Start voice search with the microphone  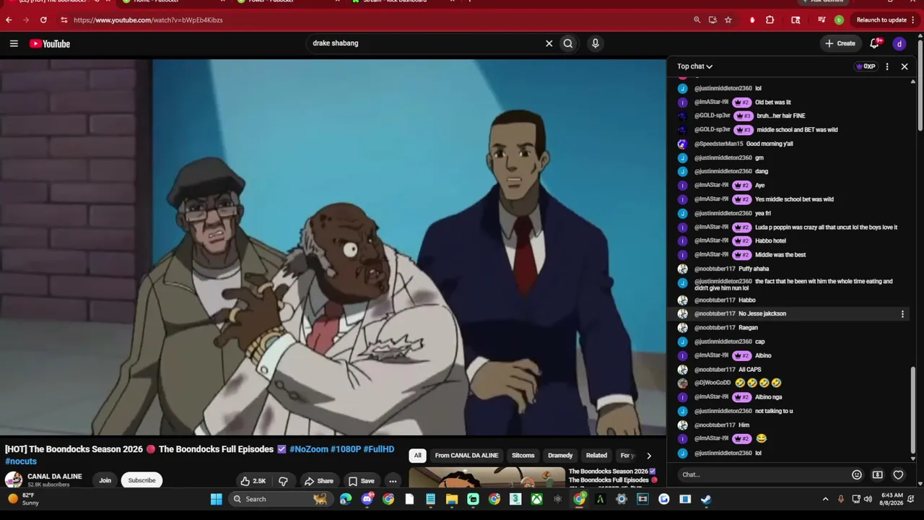coord(595,43)
